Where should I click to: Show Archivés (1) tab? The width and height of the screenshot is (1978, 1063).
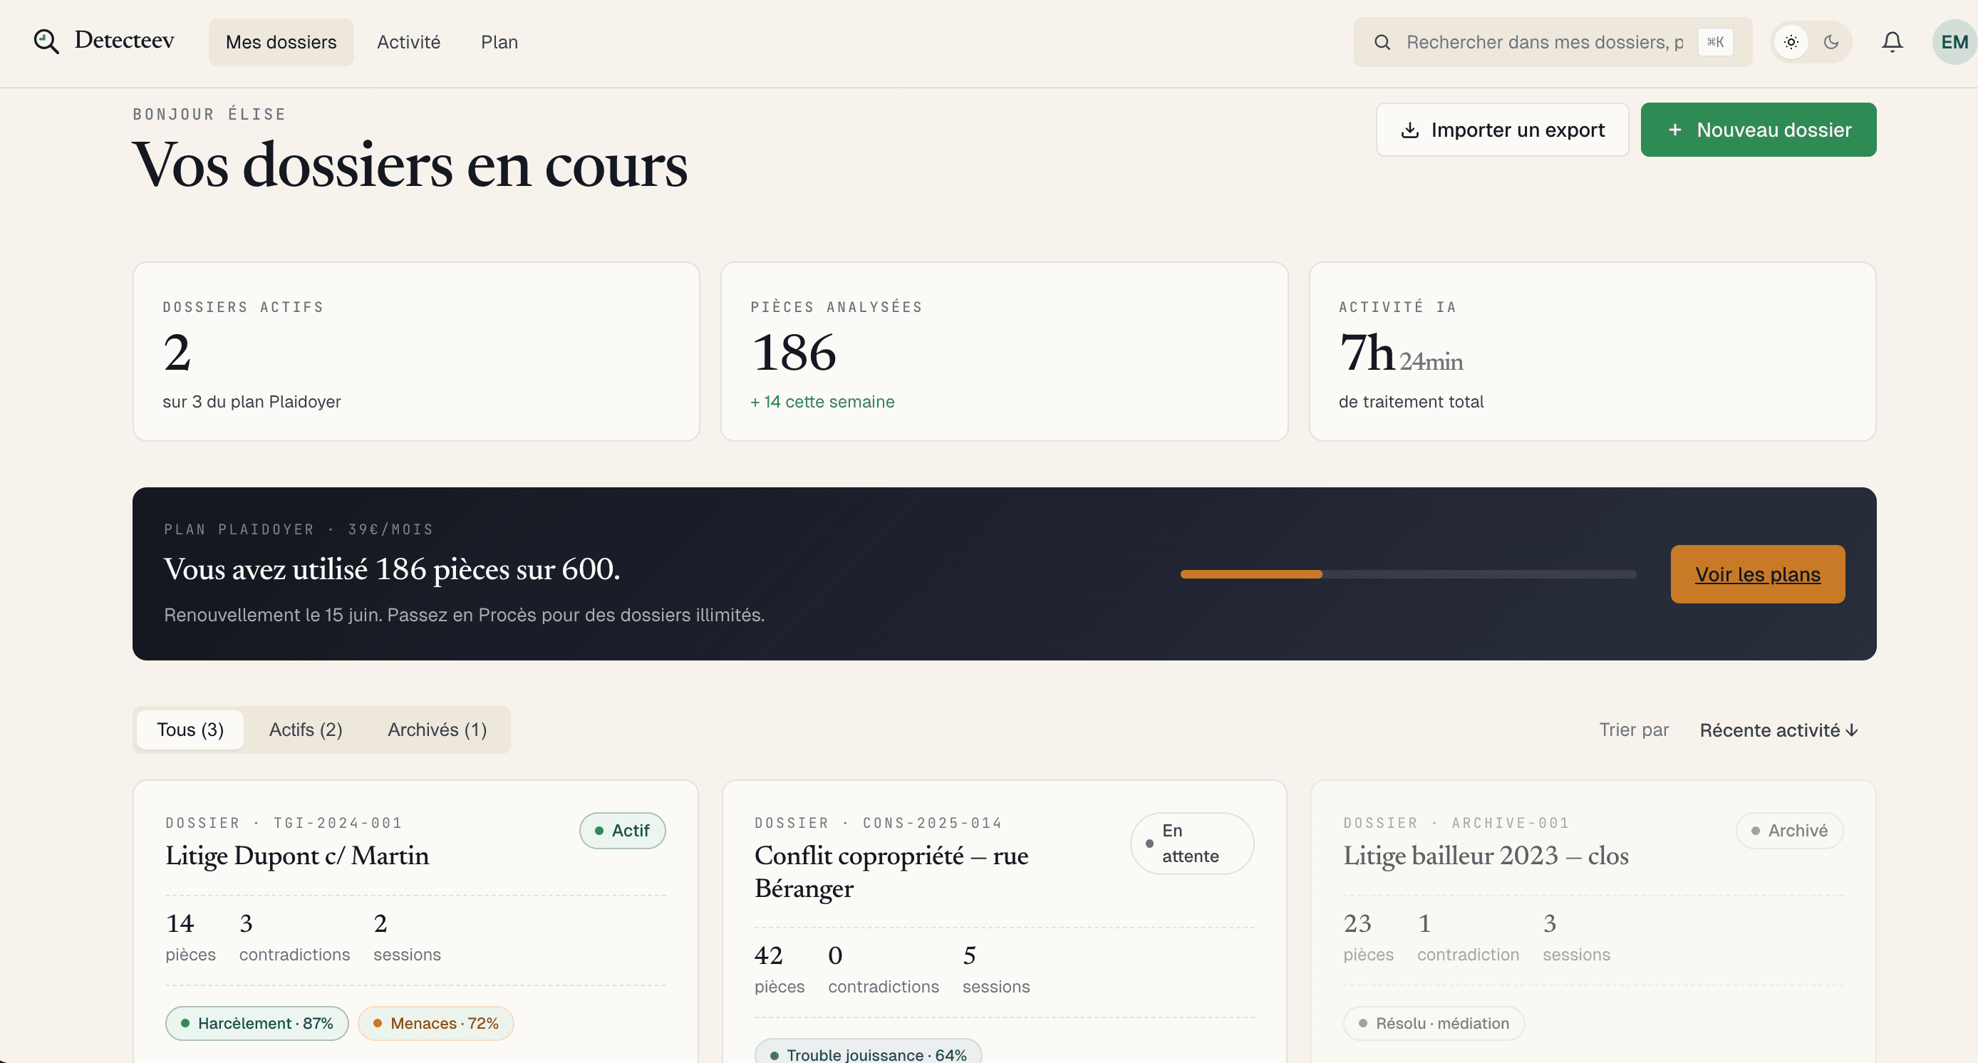[437, 730]
